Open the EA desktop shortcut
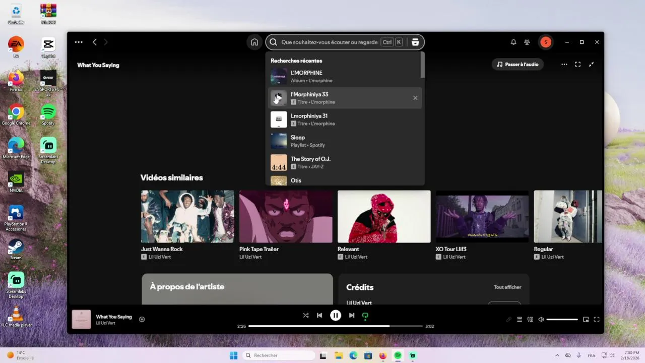Image resolution: width=645 pixels, height=363 pixels. point(16,47)
